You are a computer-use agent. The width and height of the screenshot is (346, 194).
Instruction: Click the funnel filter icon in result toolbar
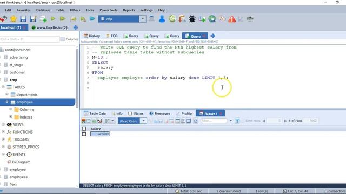pos(237,121)
